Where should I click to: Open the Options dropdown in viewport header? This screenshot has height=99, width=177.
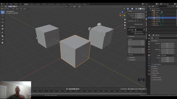coord(144,7)
